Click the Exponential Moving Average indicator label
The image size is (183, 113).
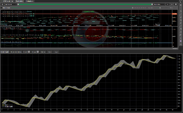click(16, 12)
